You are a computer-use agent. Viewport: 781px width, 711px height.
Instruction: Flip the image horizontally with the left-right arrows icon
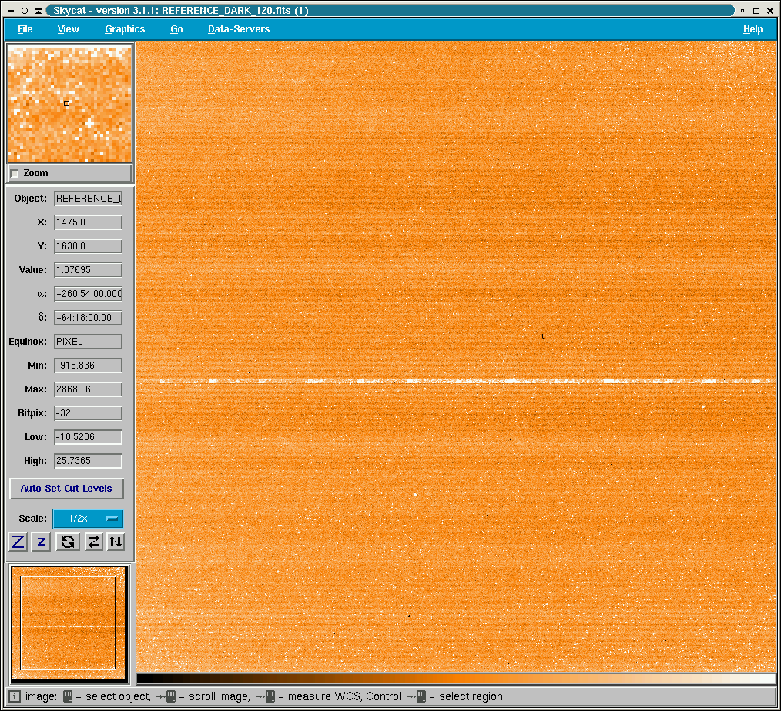tap(93, 542)
